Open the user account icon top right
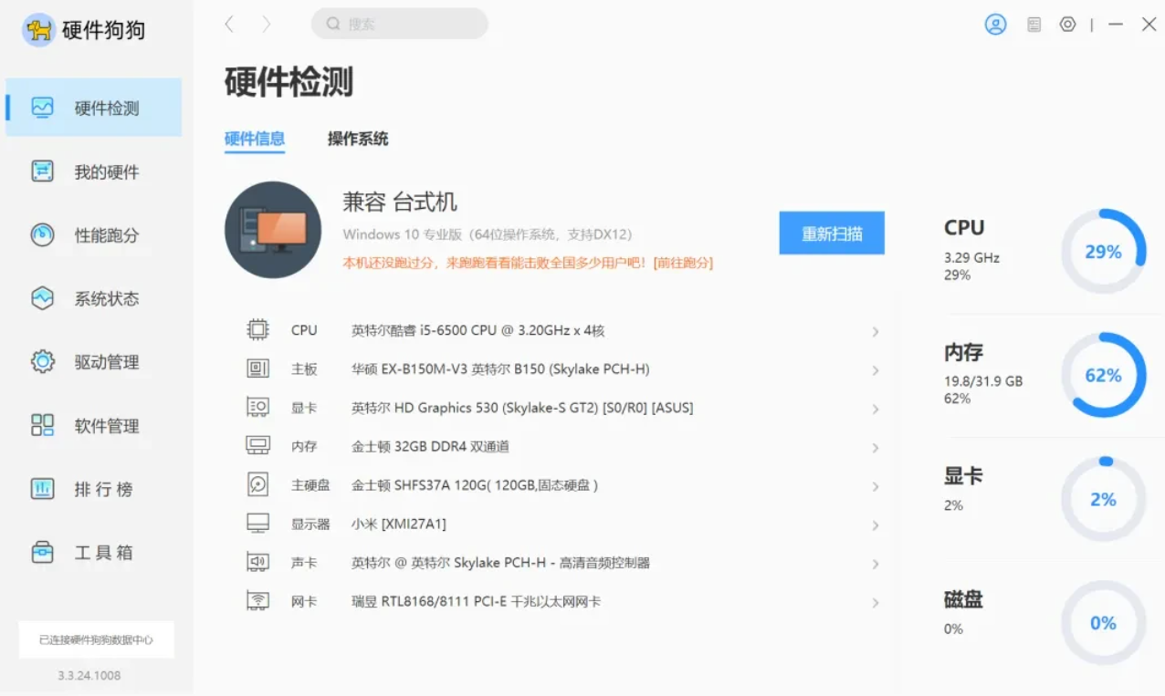 995,25
